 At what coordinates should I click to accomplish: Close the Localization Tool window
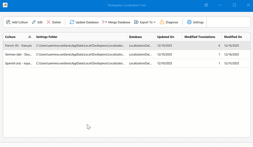[x=248, y=5]
